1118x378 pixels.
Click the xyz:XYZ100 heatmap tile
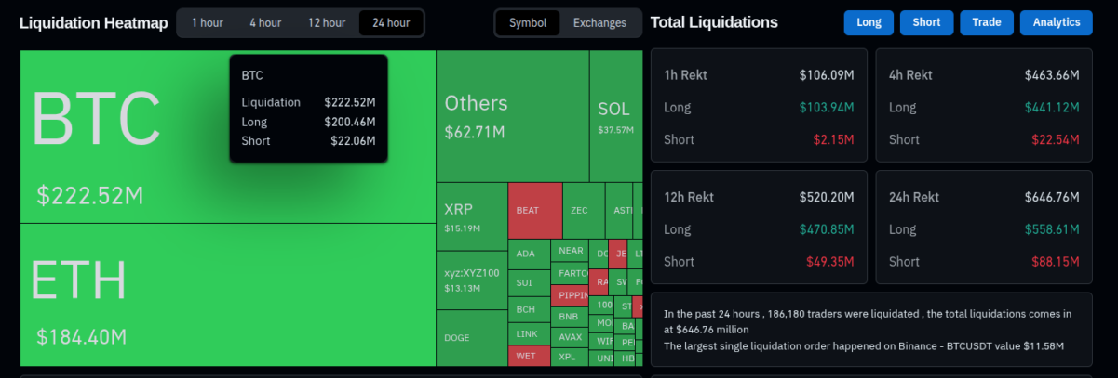(x=471, y=280)
